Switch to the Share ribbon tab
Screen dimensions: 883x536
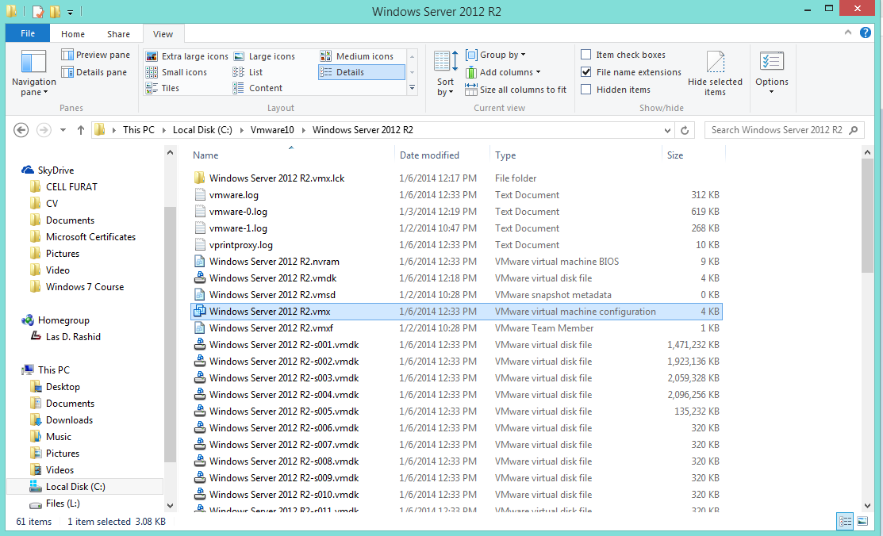click(118, 34)
